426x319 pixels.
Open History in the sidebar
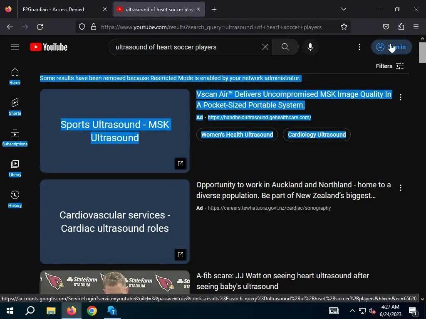tap(15, 199)
